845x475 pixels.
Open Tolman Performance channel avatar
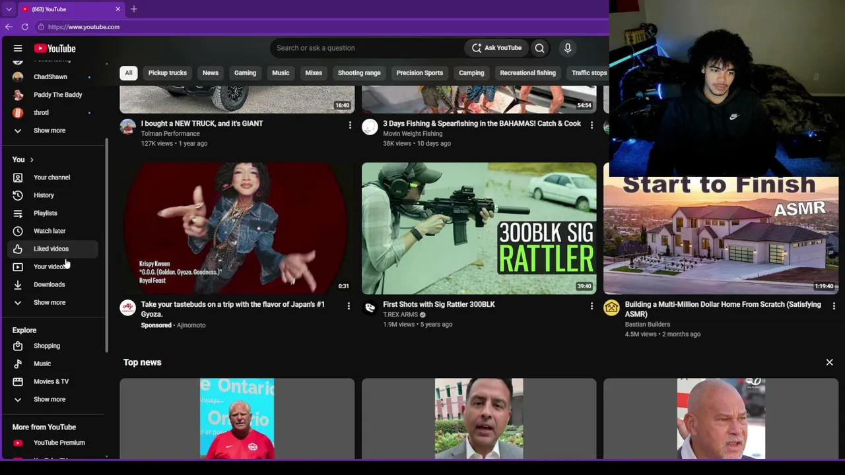point(127,127)
